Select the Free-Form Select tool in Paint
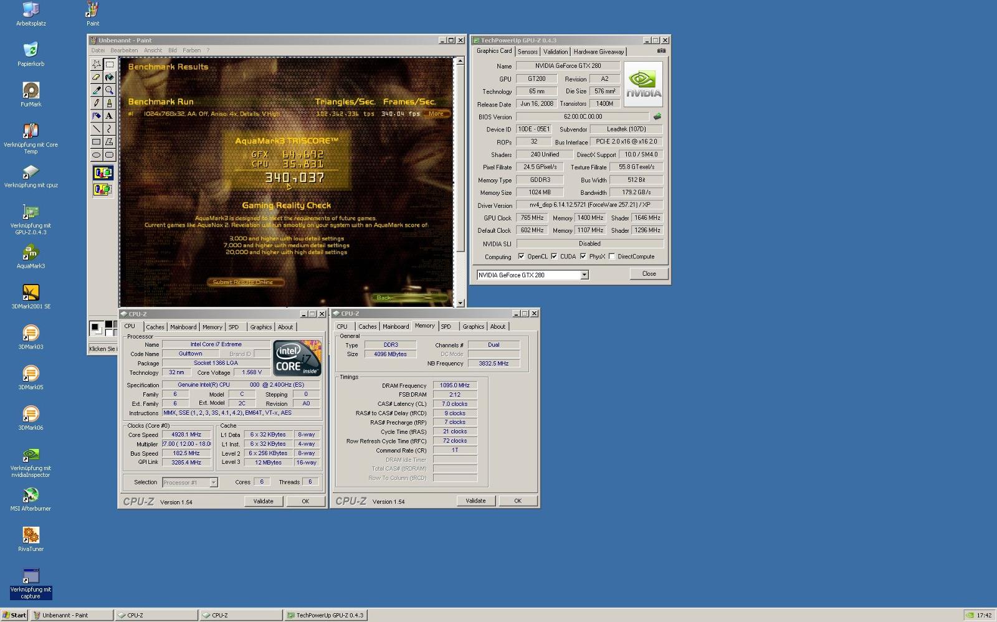997x622 pixels. [x=96, y=64]
